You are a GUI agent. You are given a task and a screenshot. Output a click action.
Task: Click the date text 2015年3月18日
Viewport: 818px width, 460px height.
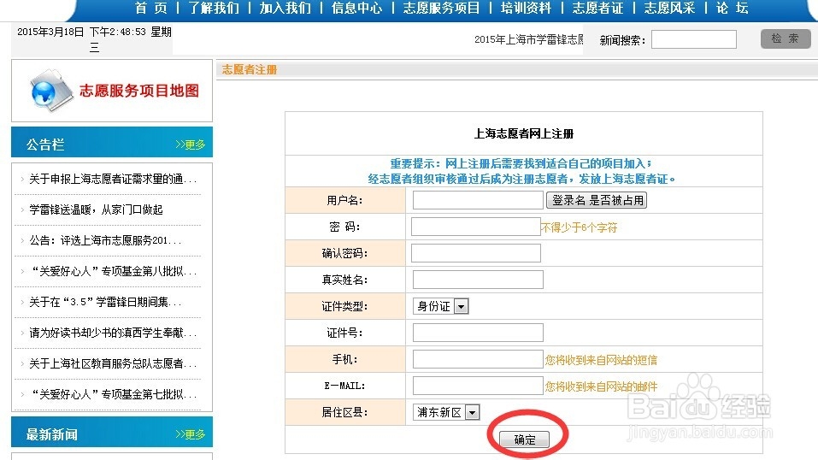pyautogui.click(x=50, y=32)
